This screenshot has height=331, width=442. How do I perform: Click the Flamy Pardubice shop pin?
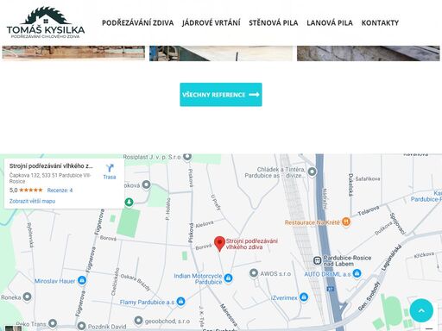click(x=180, y=302)
